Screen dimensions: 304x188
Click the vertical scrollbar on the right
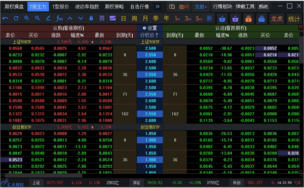point(300,50)
